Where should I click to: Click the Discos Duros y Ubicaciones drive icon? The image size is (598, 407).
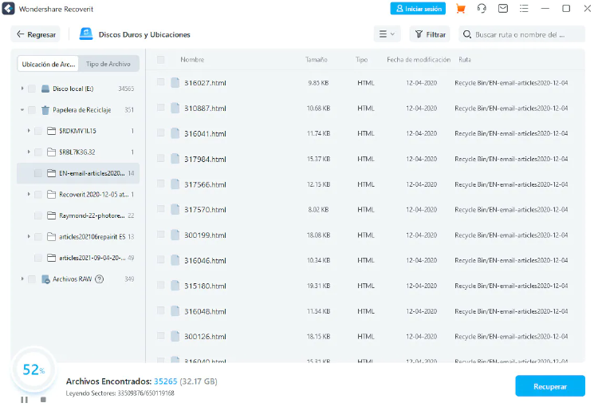[85, 34]
